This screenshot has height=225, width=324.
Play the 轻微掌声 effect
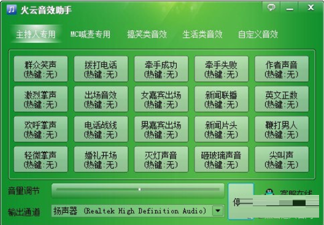(x=40, y=159)
